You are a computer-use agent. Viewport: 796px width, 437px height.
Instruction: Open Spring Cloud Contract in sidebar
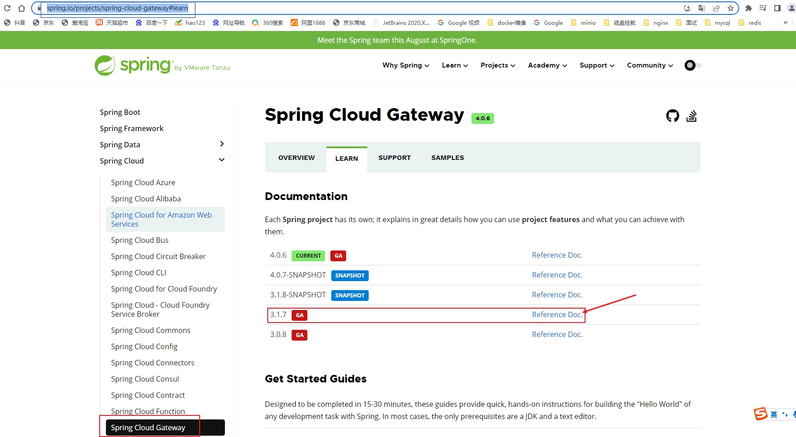[x=148, y=395]
